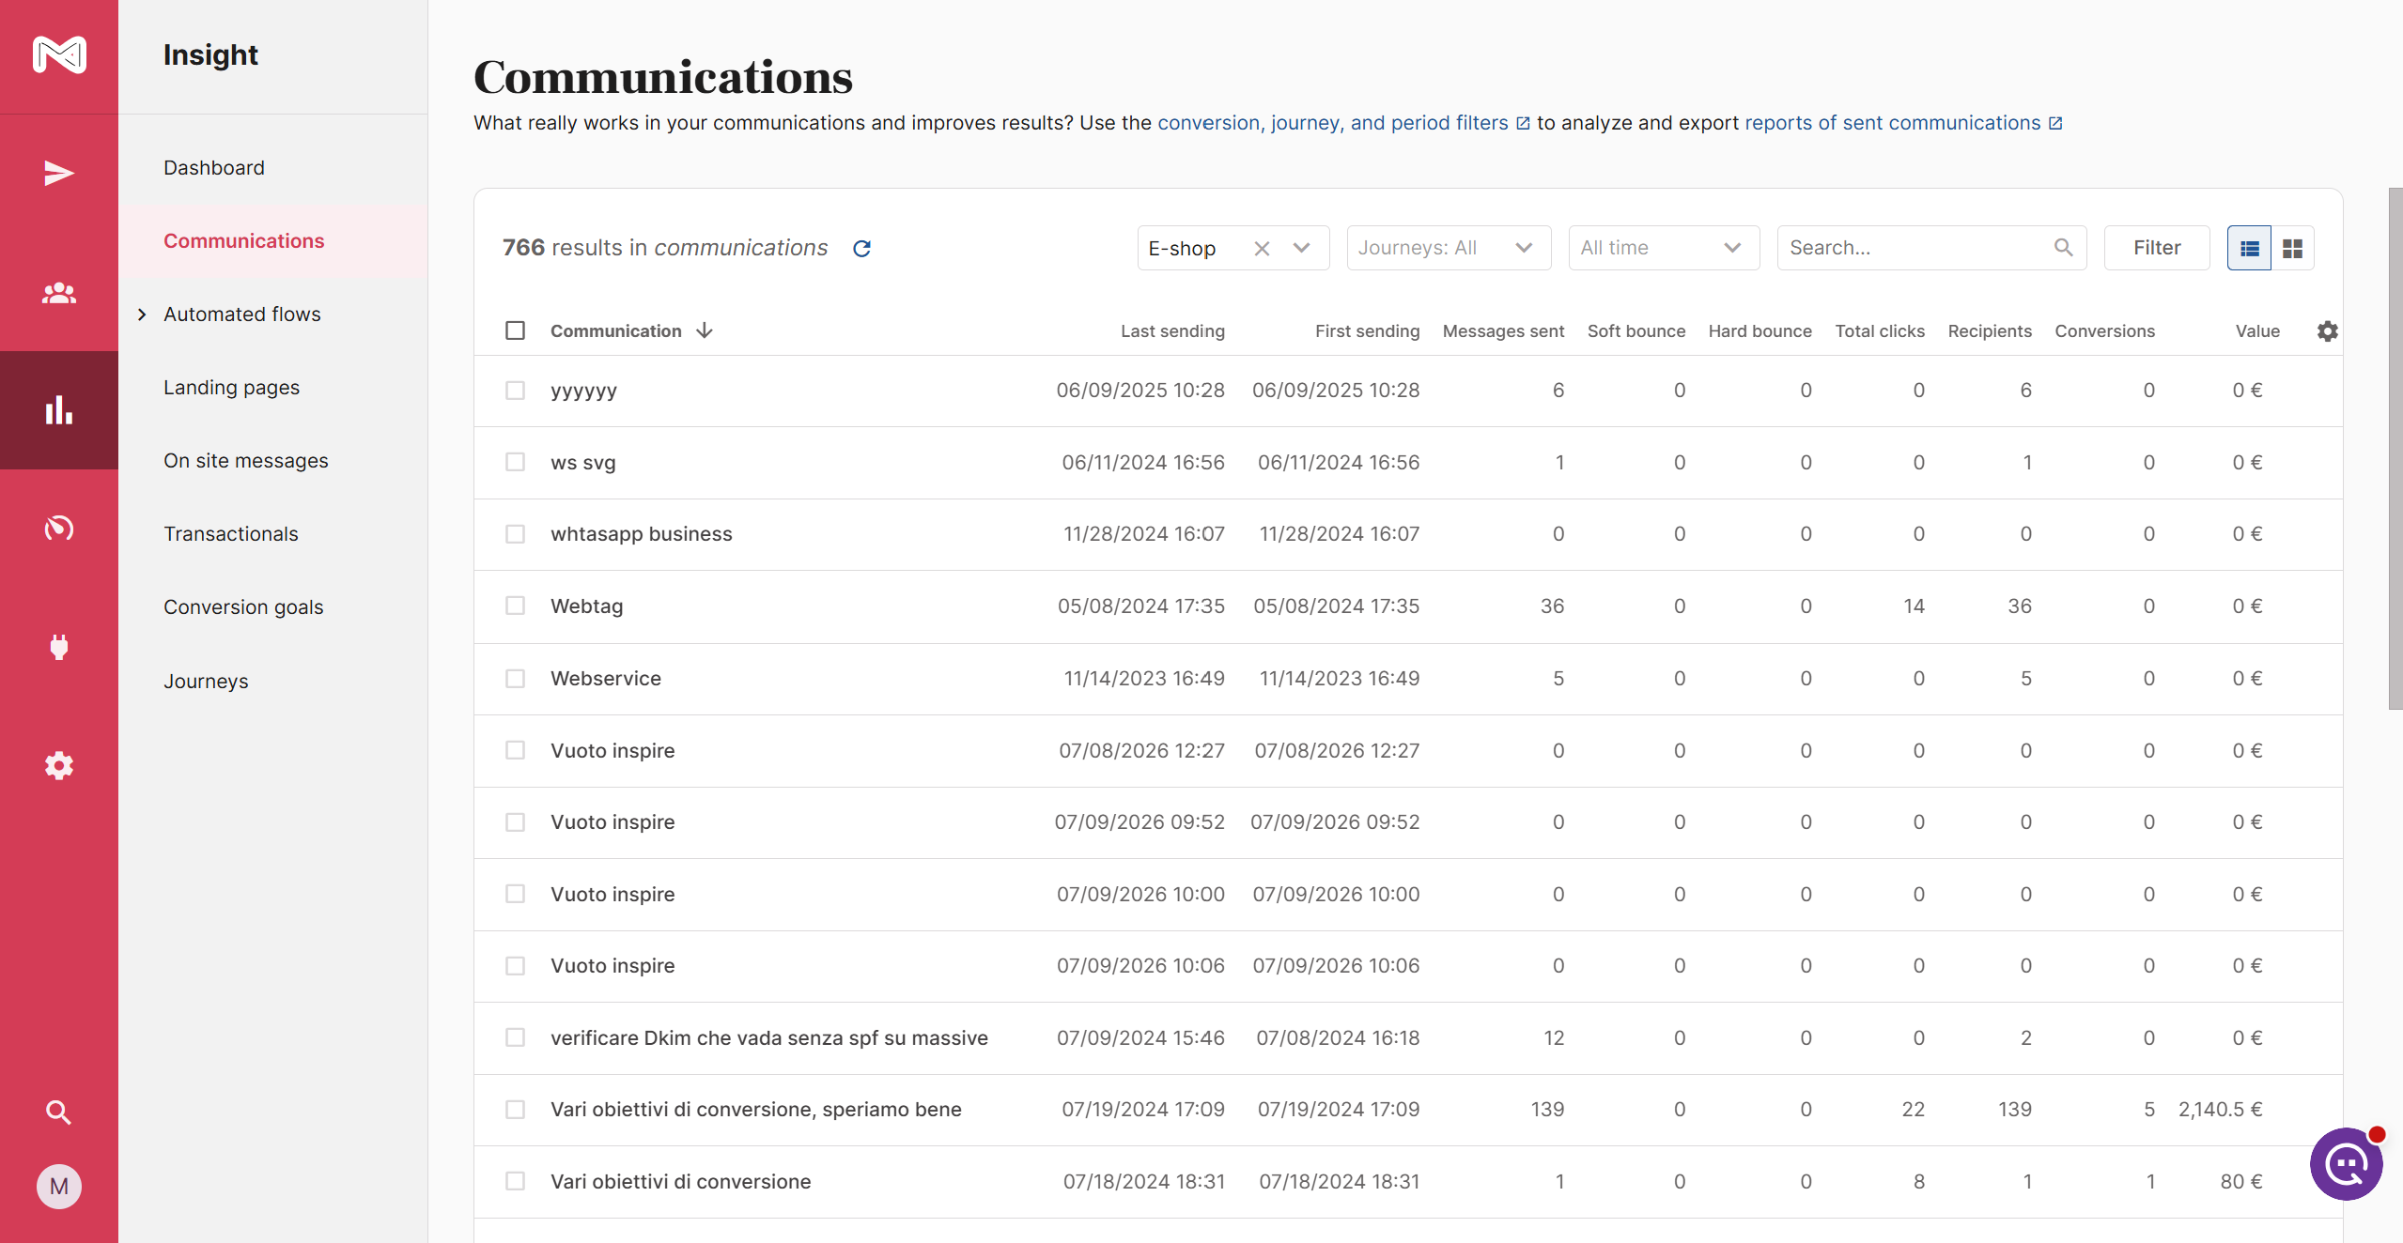Open external link icon after period filters
The width and height of the screenshot is (2403, 1243).
[x=1523, y=123]
